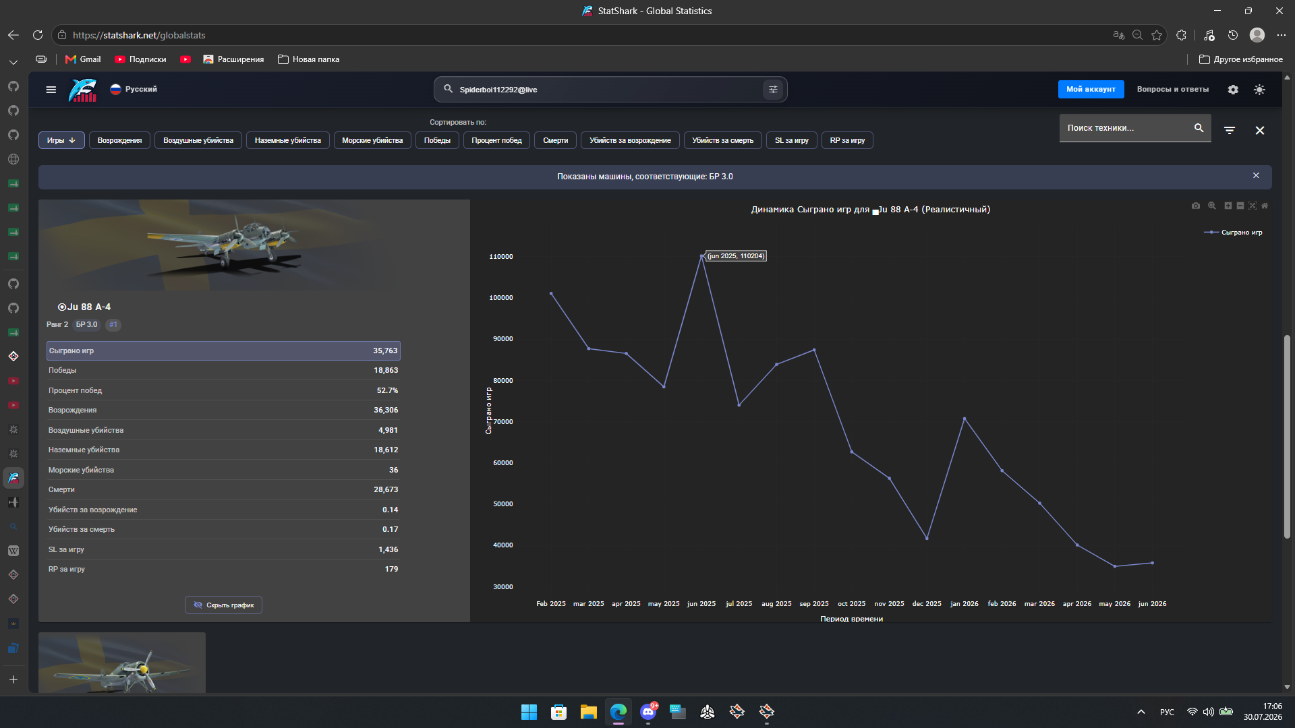Zoom out of the chart with minus

pyautogui.click(x=1240, y=206)
